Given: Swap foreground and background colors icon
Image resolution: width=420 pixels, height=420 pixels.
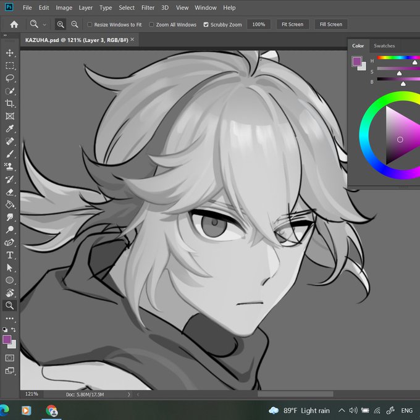Looking at the screenshot, I should click(14, 330).
